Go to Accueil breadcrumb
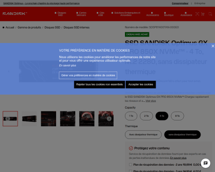Viewport: 215px width, 172px height. tap(10, 28)
